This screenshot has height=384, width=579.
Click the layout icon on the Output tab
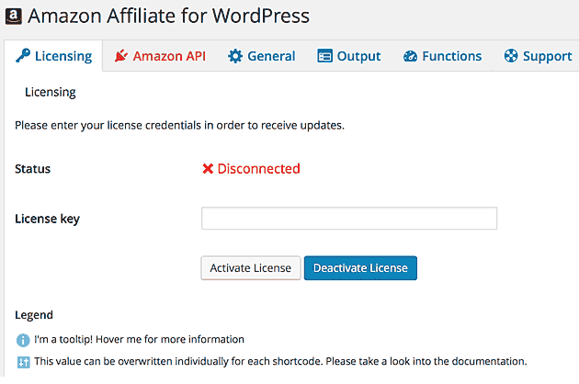tap(324, 56)
